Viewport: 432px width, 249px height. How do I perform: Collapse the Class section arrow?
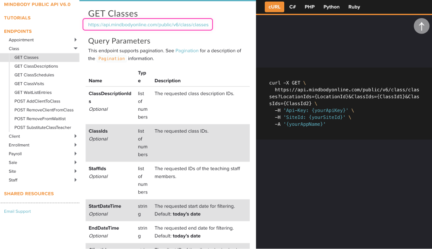tap(76, 49)
